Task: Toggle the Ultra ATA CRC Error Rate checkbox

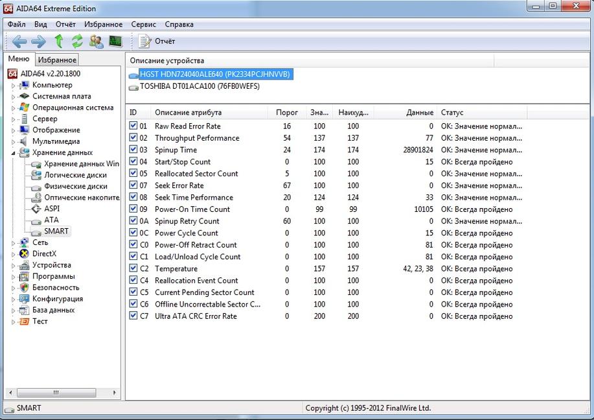Action: pos(133,316)
